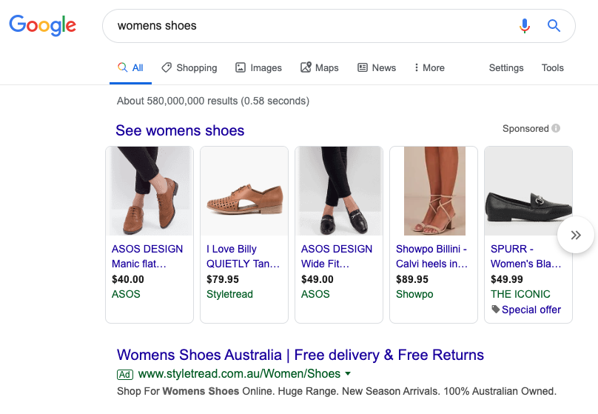598x414 pixels.
Task: Open the See womens shoes link
Action: (x=180, y=130)
